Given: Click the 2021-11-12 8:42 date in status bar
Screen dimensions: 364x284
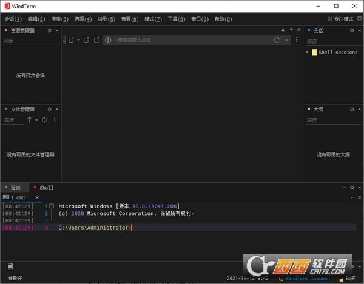Looking at the screenshot, I should tap(248, 278).
